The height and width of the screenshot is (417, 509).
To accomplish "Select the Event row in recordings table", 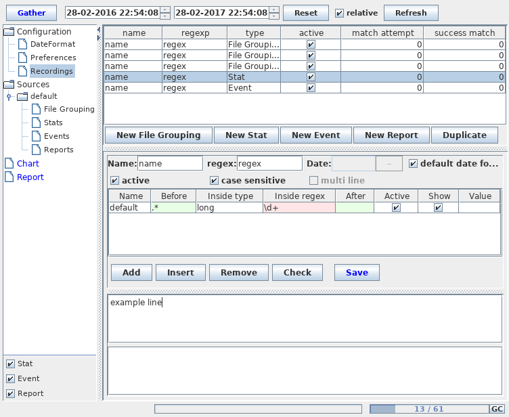I will click(x=305, y=88).
